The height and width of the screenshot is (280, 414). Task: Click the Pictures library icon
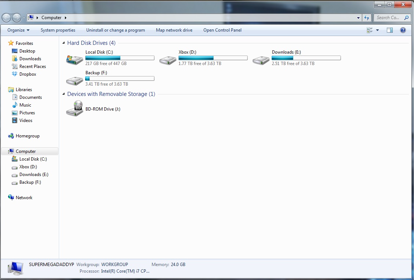point(15,113)
